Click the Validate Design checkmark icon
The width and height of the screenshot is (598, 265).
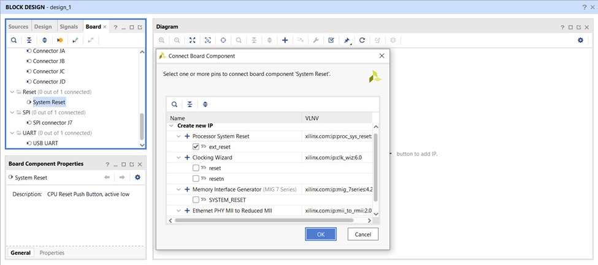[x=331, y=40]
